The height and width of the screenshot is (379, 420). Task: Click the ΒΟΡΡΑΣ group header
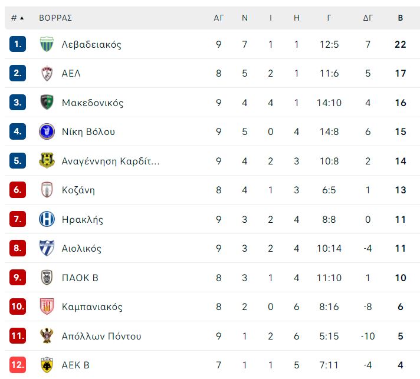pos(55,18)
